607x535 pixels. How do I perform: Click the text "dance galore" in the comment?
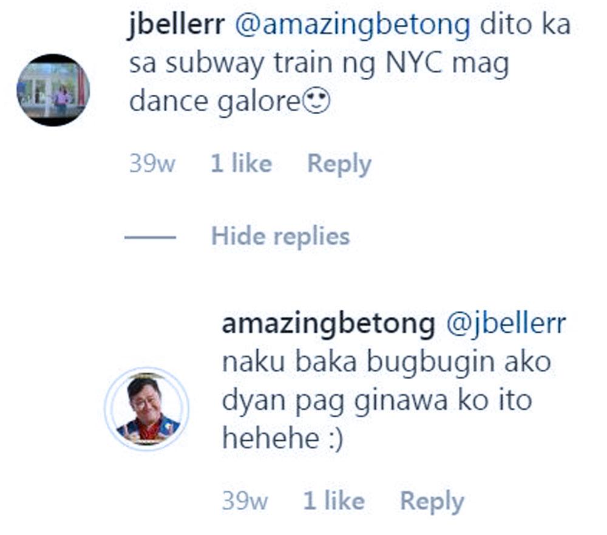click(x=212, y=102)
